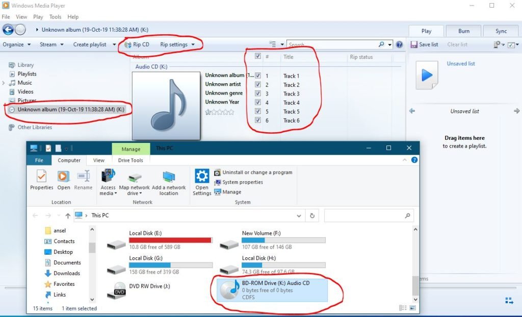Click the star rating for Unknown album

click(219, 112)
